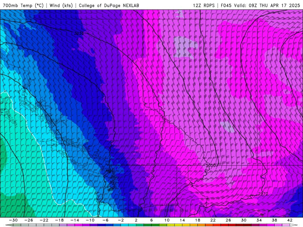Click the '30' colorbar scale label

pos(244,220)
